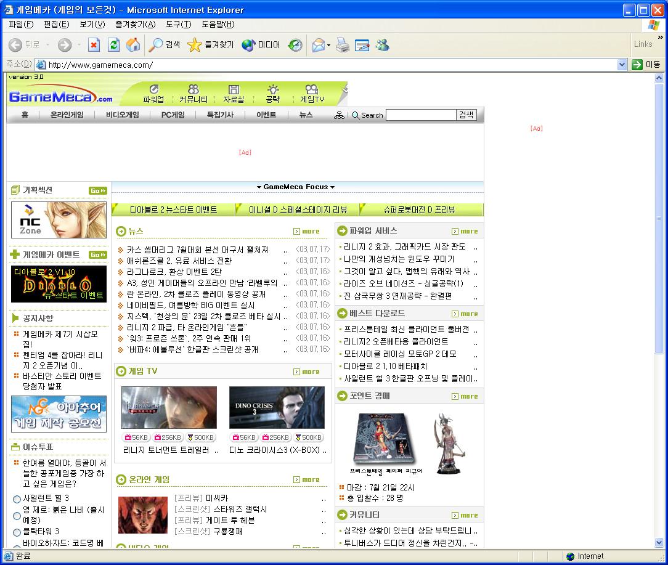668x565 pixels.
Task: Open the History toolbar icon
Action: [295, 45]
